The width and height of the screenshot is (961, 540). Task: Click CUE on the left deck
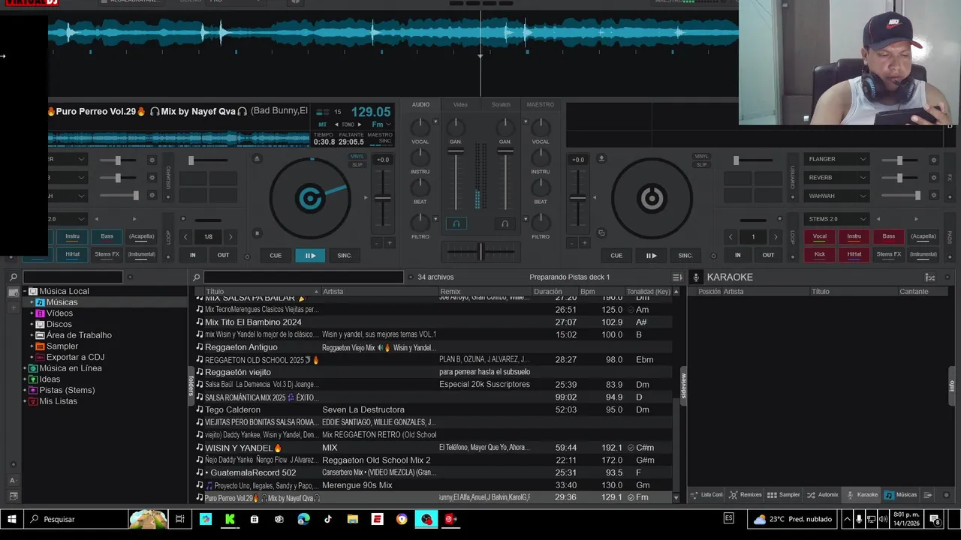pos(276,255)
